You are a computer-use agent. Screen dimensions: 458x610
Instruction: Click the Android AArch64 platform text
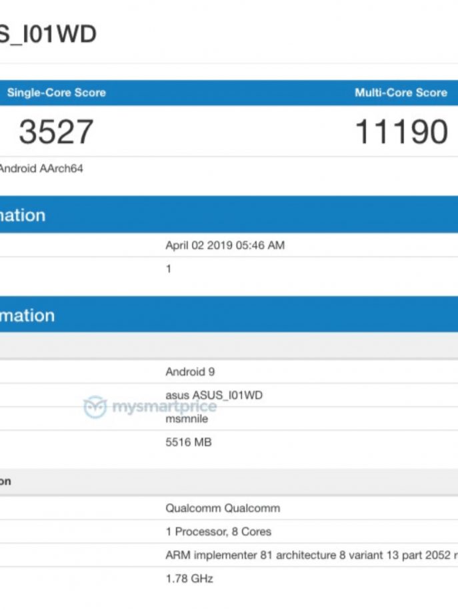pyautogui.click(x=40, y=169)
